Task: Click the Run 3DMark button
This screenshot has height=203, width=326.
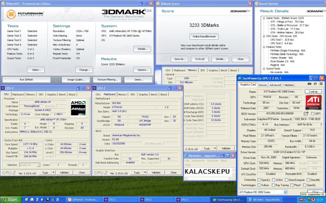Action: pos(26,80)
